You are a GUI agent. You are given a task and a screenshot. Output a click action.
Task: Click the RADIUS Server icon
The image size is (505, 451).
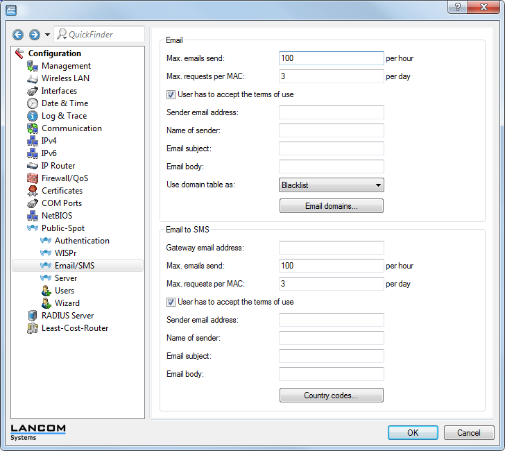click(32, 316)
